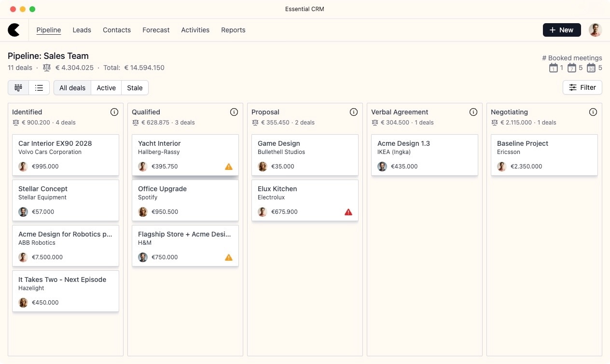This screenshot has height=364, width=610.
Task: Switch to list view layout
Action: coord(39,87)
